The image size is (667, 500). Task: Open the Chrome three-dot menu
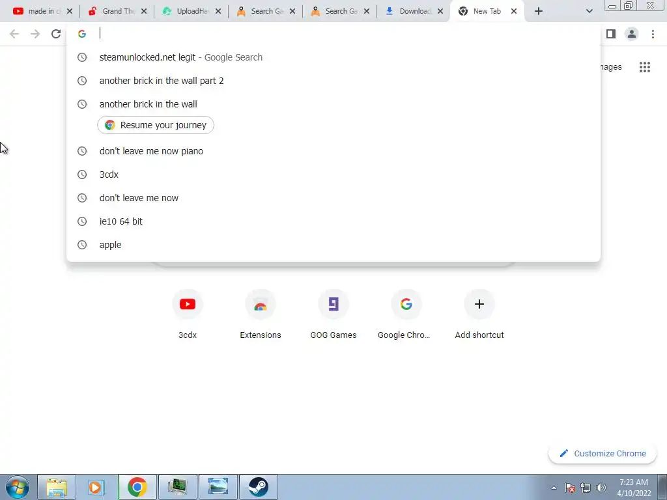(653, 34)
